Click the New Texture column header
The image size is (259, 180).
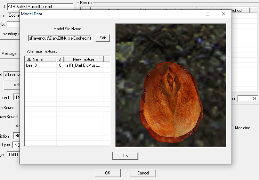pos(84,59)
